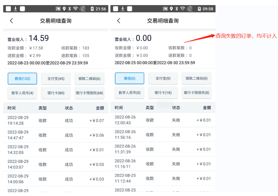Viewport: 278px width, 196px height.
Task: Open the failed transaction at 2022-08-26 12:00:43
Action: [163, 120]
